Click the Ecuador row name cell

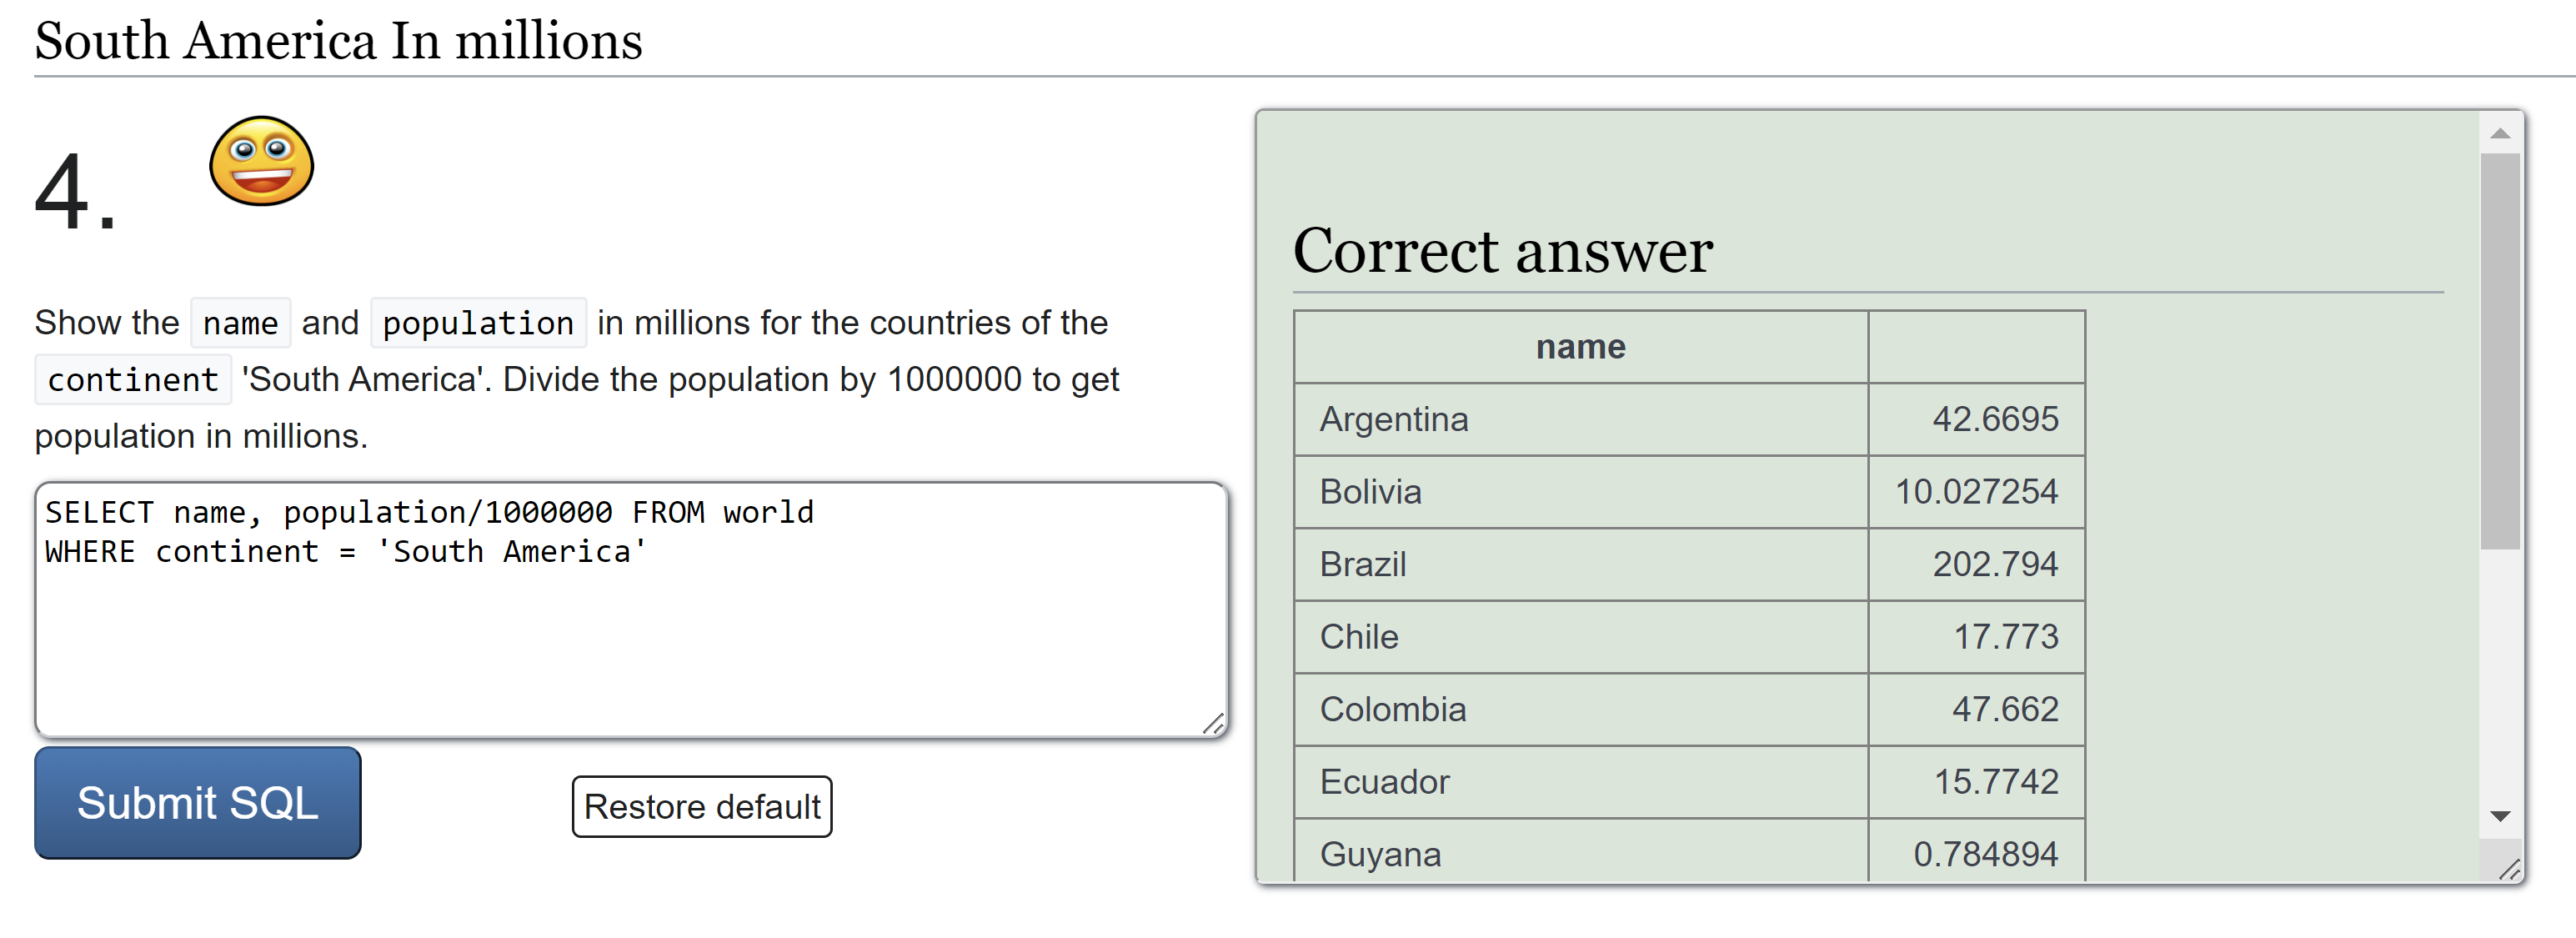pos(1384,782)
